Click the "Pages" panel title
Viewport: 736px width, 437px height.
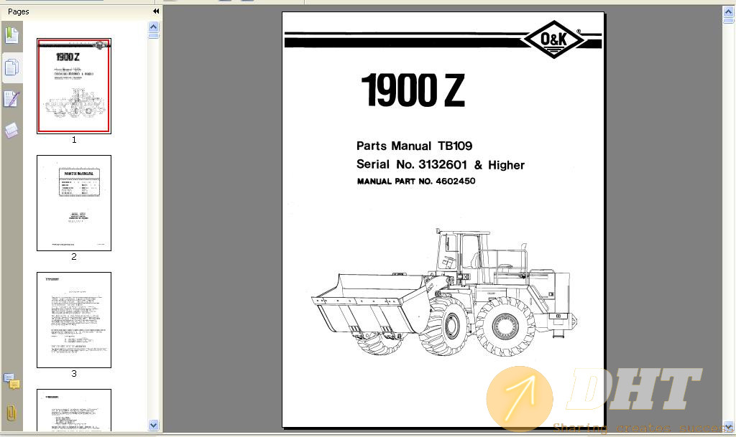tap(18, 11)
